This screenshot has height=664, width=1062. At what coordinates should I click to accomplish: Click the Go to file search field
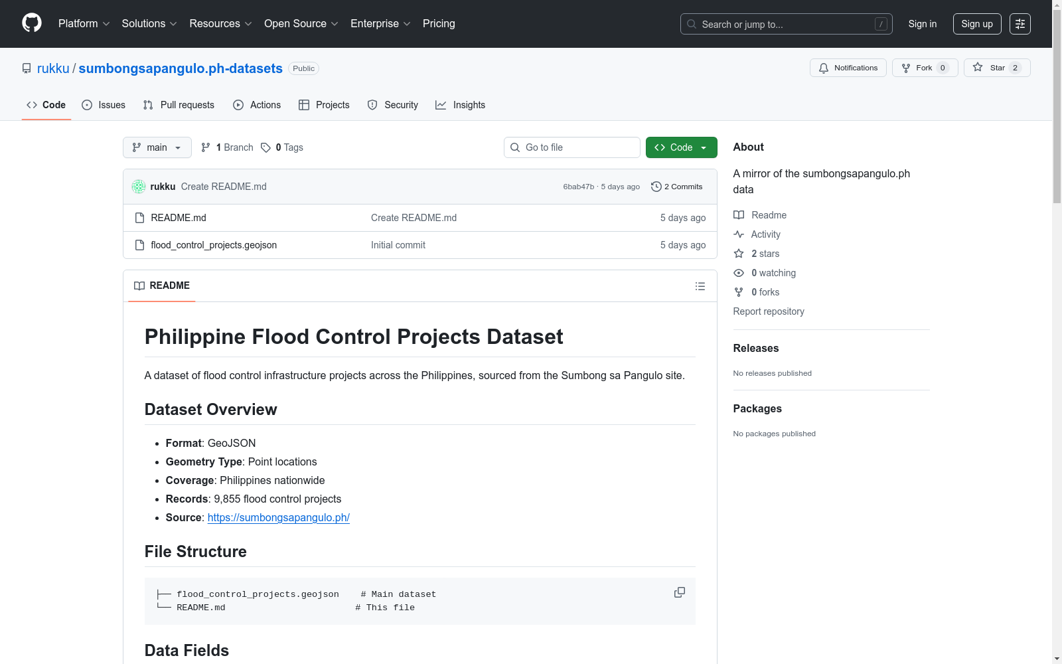pyautogui.click(x=572, y=147)
